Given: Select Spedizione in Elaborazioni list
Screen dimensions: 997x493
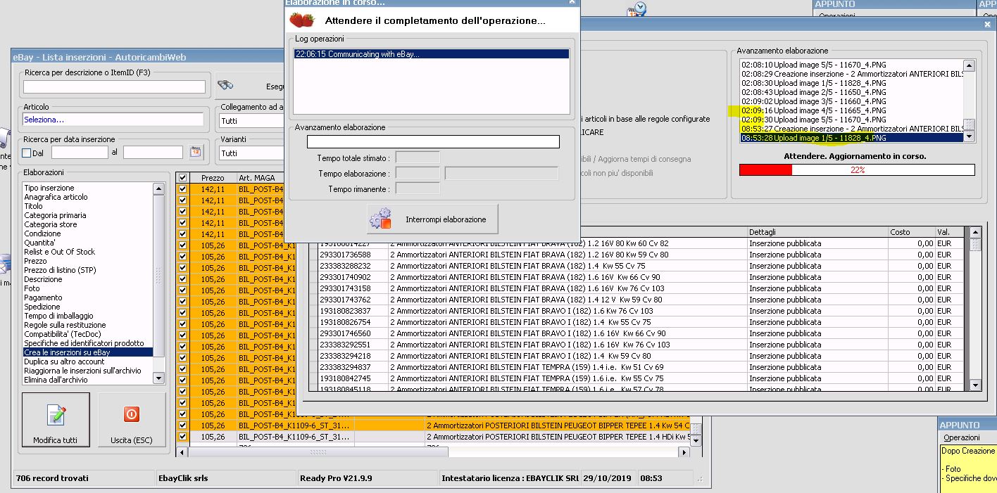Looking at the screenshot, I should tap(42, 307).
